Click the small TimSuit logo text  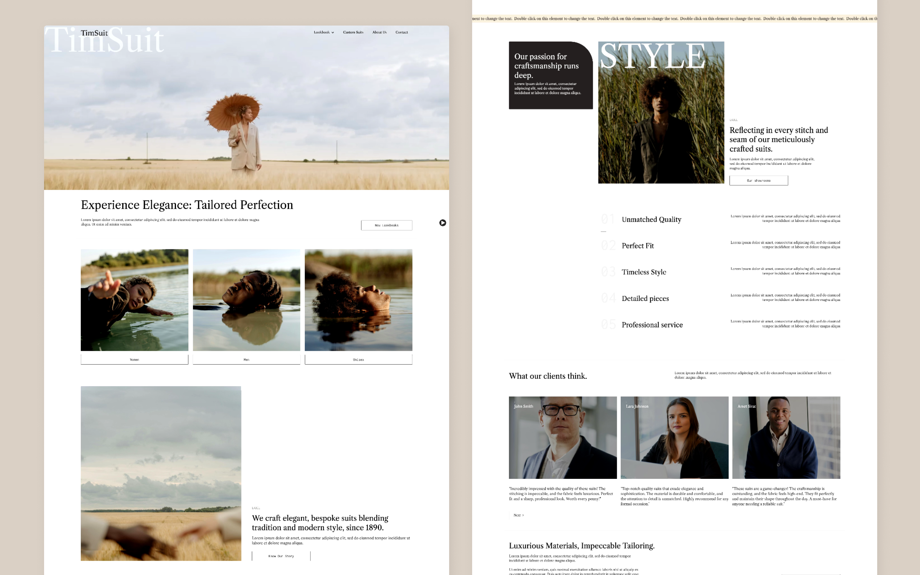click(x=94, y=33)
